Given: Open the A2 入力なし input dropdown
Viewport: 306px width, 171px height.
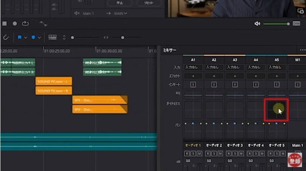Looking at the screenshot, I should pos(214,67).
